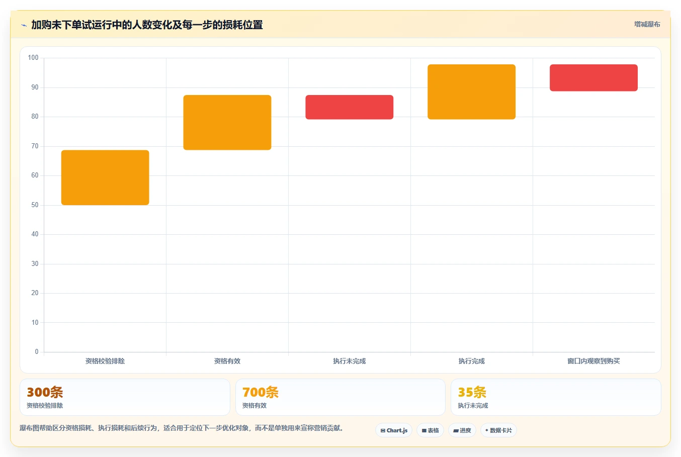681x457 pixels.
Task: Click the x-axis label 资格有效
Action: [227, 361]
